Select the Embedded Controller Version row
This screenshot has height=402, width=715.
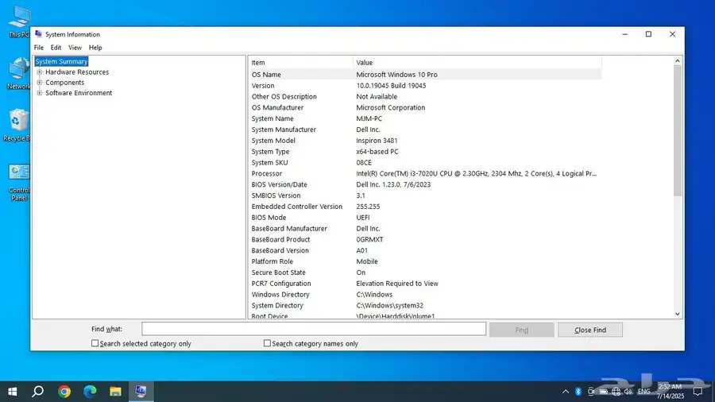[x=425, y=207]
